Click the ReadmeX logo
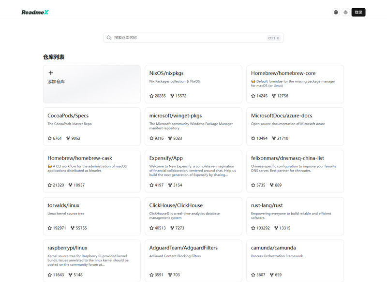This screenshot has height=290, width=387. [x=35, y=13]
